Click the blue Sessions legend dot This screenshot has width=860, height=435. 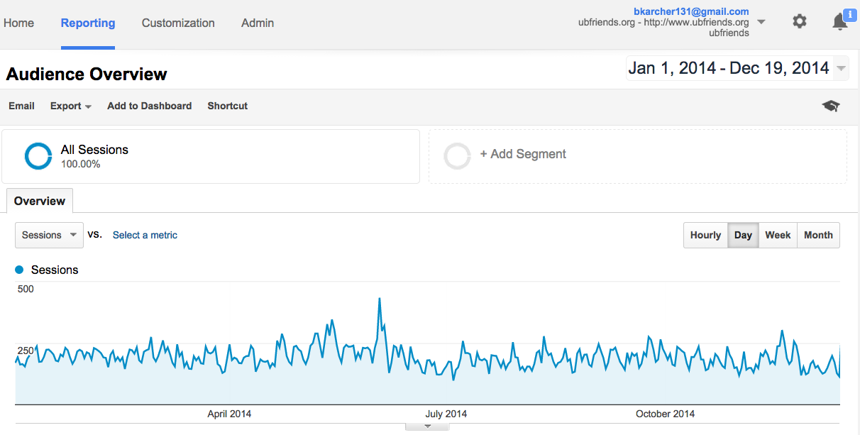[19, 270]
